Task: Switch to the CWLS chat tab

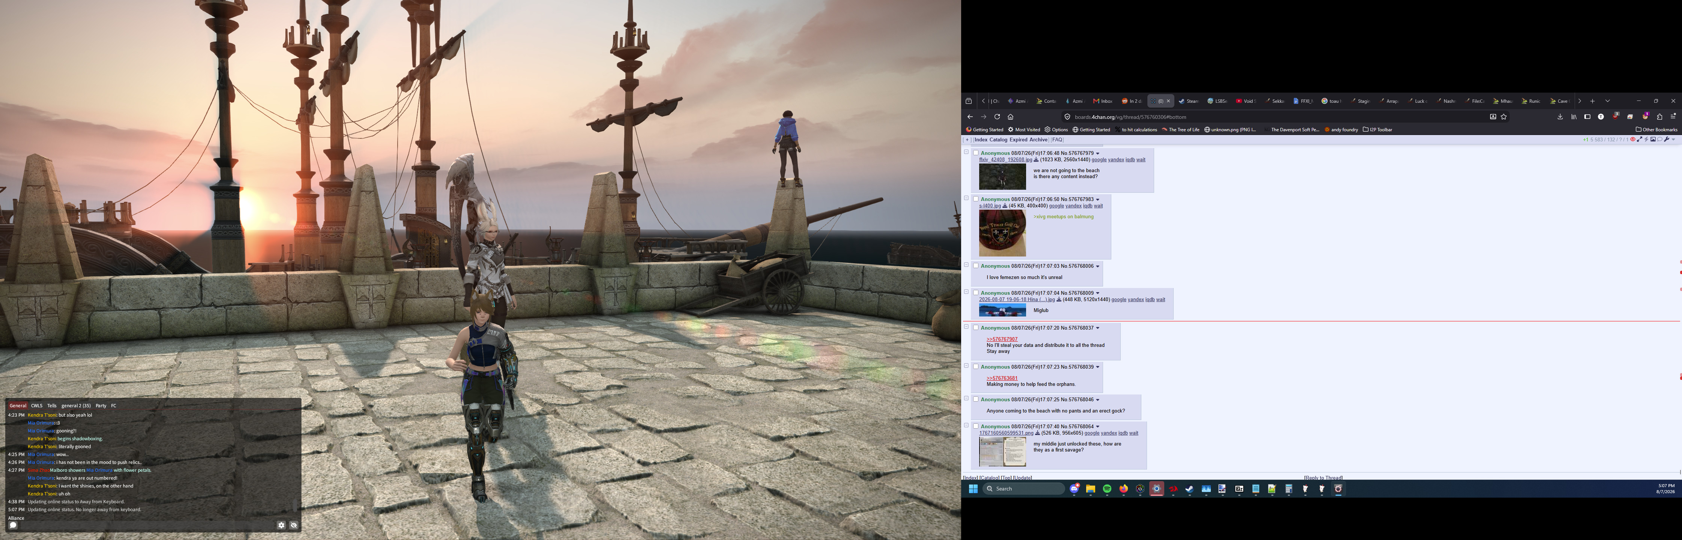Action: 36,406
